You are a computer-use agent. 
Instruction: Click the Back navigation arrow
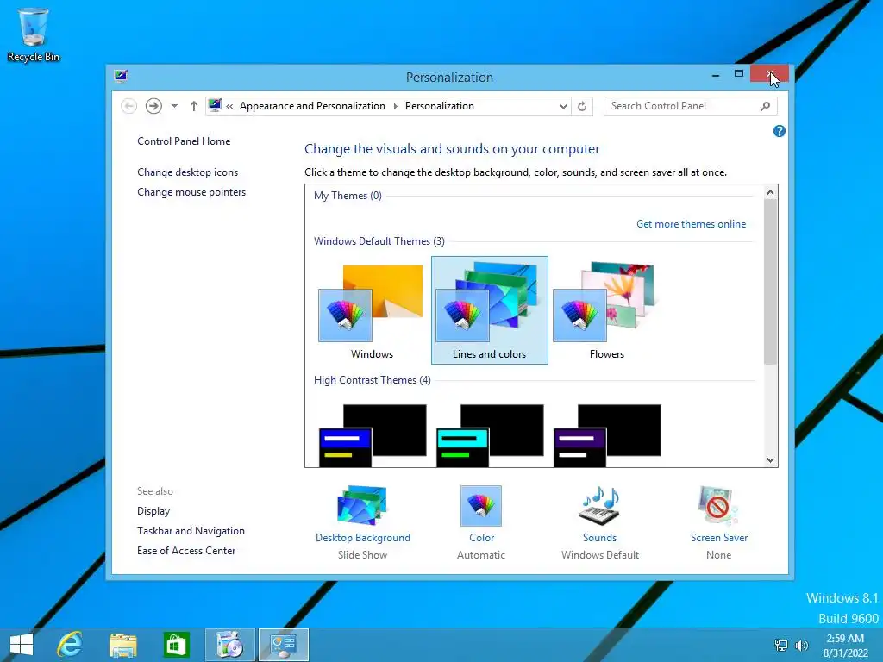coord(129,106)
